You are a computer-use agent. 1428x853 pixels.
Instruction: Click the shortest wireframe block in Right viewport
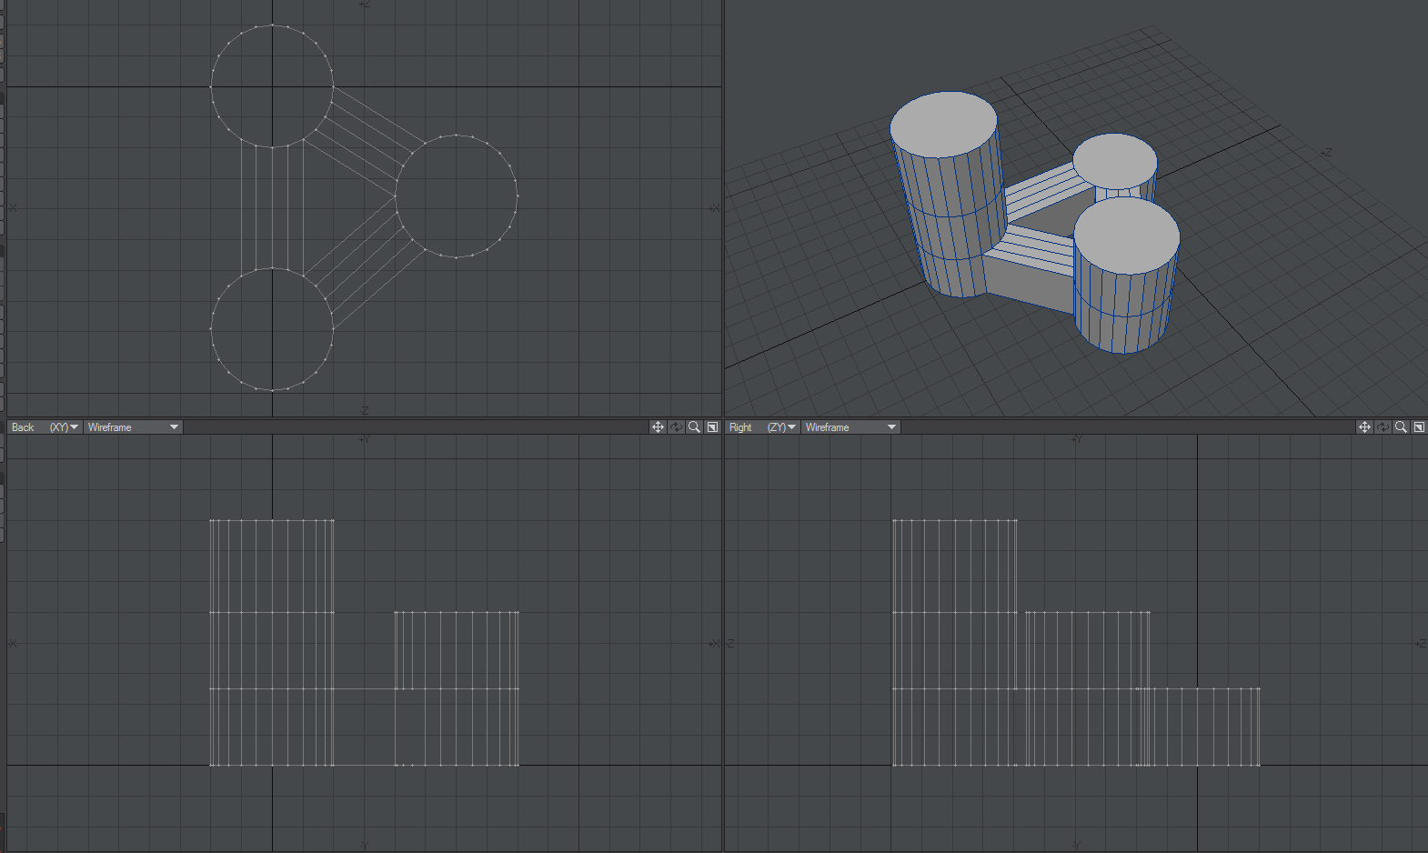tap(1205, 727)
